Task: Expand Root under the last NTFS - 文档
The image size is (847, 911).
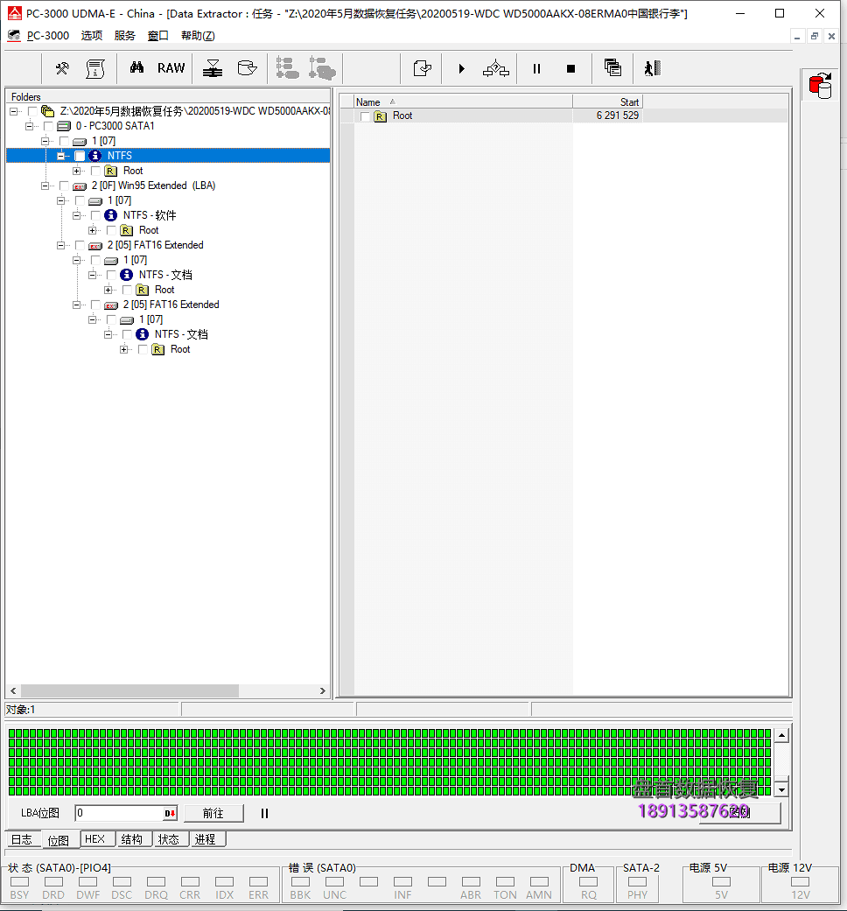Action: (123, 350)
